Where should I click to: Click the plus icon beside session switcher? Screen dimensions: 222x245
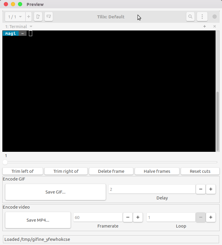[x=29, y=17]
